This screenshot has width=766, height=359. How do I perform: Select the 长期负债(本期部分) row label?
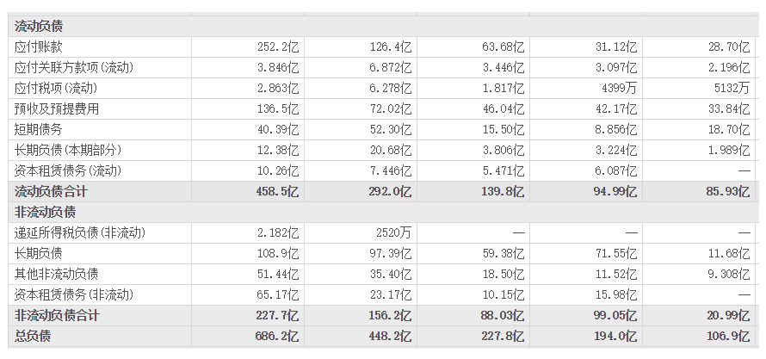click(x=67, y=150)
